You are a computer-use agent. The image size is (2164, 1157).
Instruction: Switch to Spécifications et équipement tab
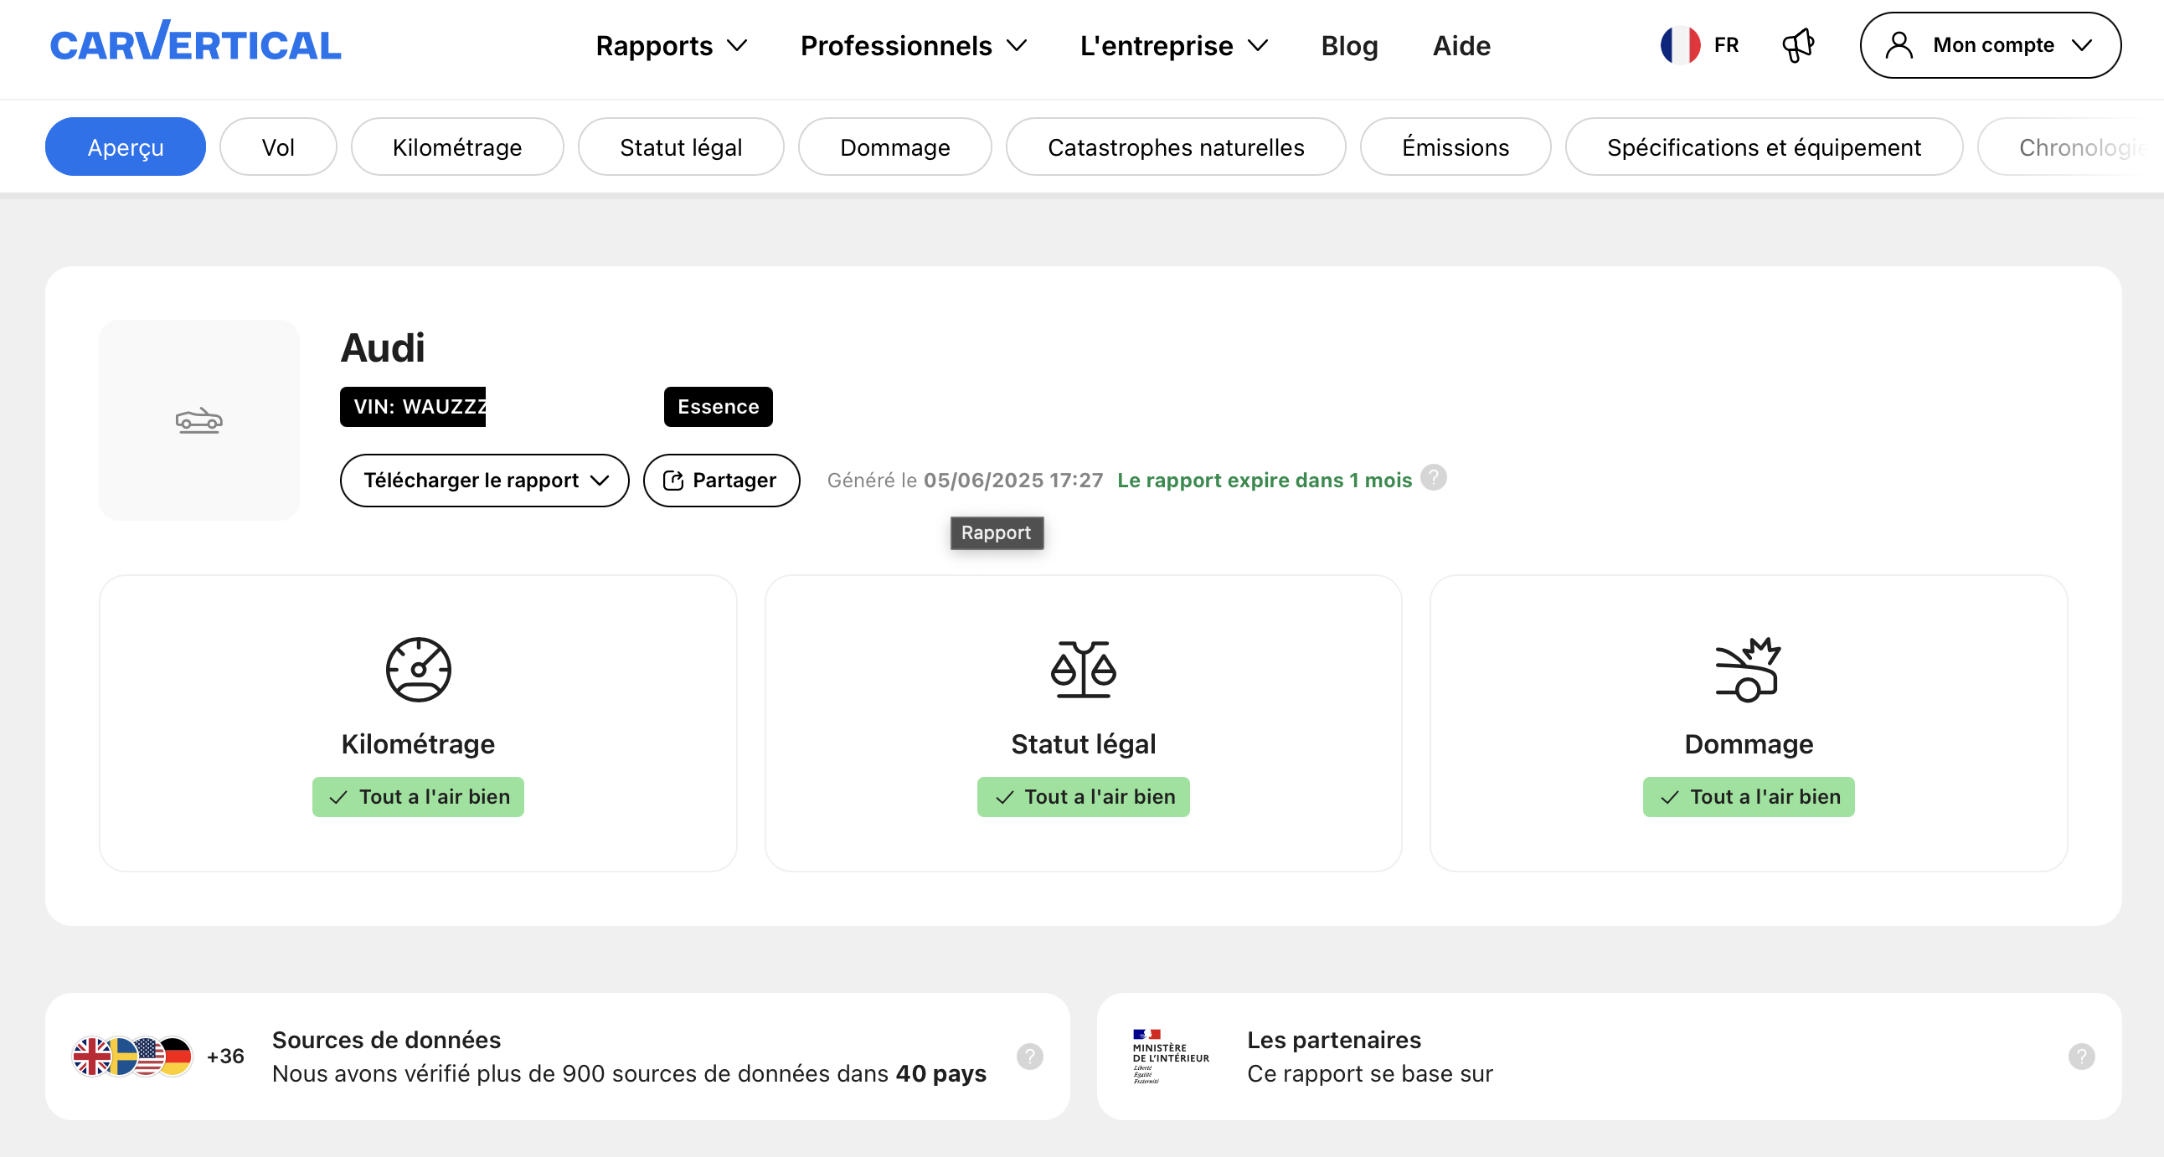[1764, 147]
